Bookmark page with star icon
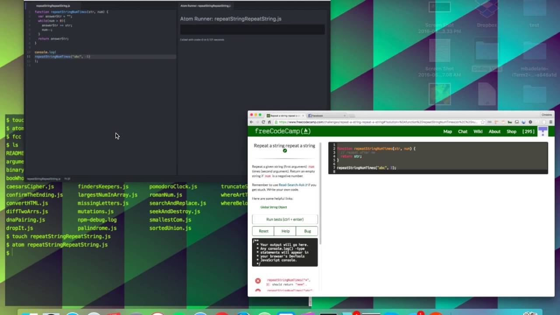560x315 pixels. pos(483,122)
